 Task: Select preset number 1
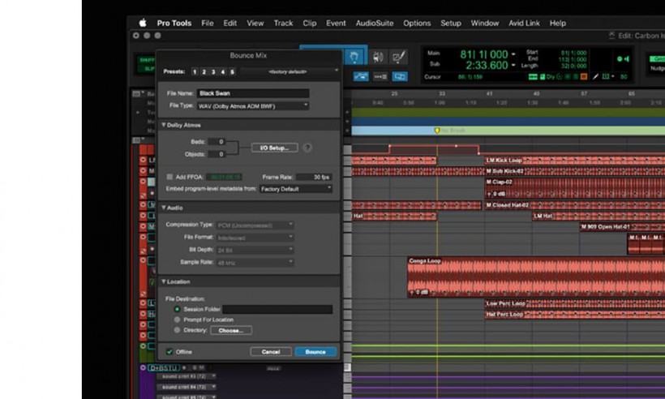click(x=195, y=71)
